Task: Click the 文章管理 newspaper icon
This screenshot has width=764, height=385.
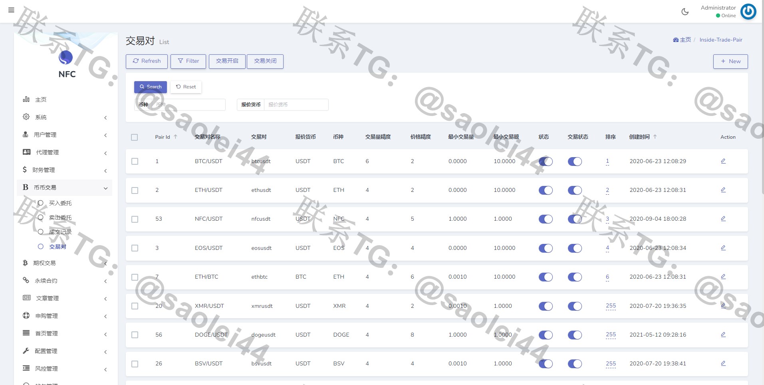Action: click(x=27, y=298)
